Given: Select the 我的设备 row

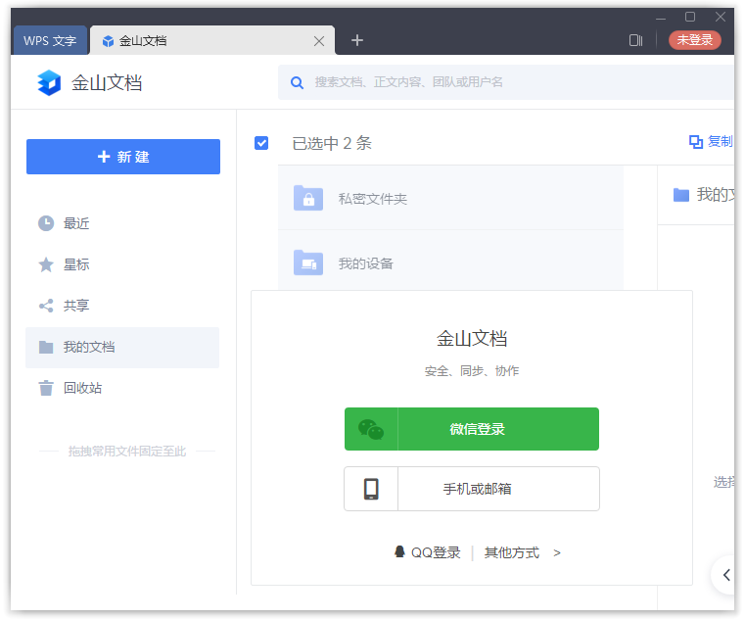Looking at the screenshot, I should coord(450,261).
